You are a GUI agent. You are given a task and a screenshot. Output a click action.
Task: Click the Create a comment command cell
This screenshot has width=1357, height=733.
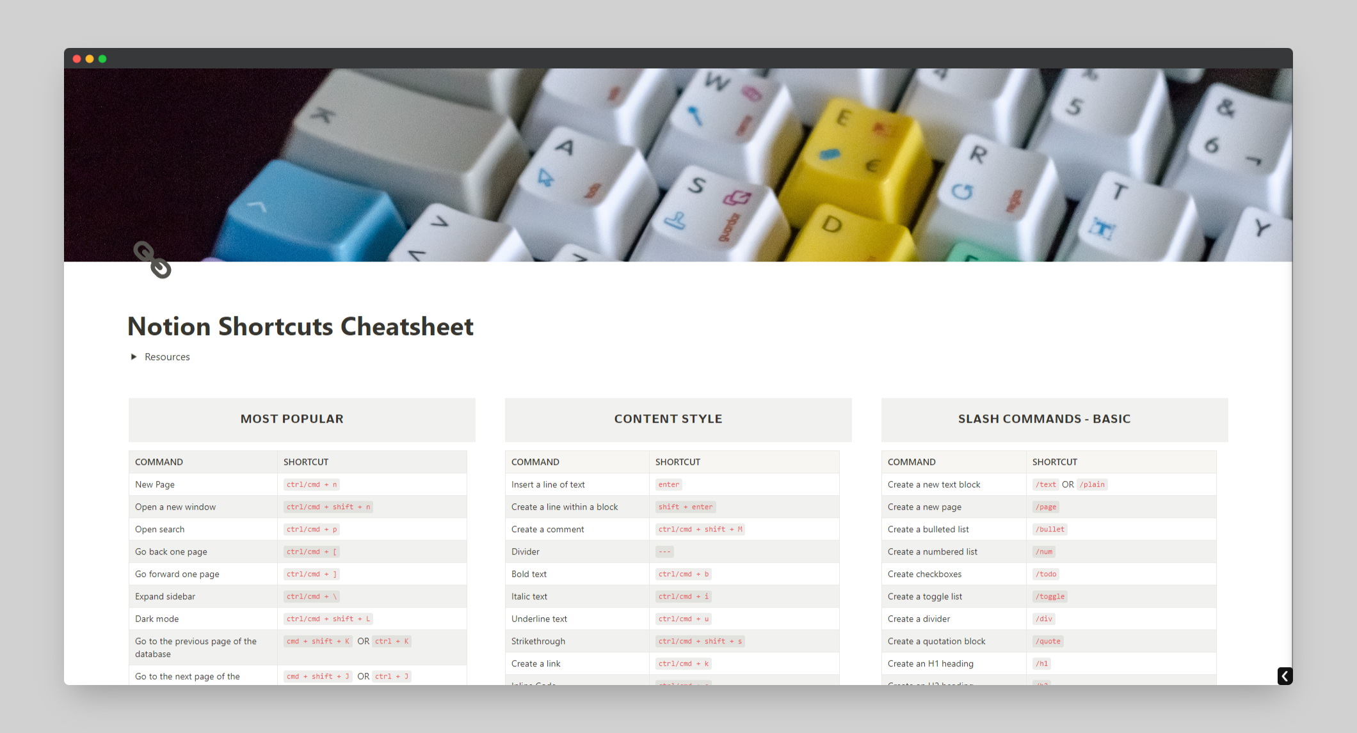click(x=547, y=529)
